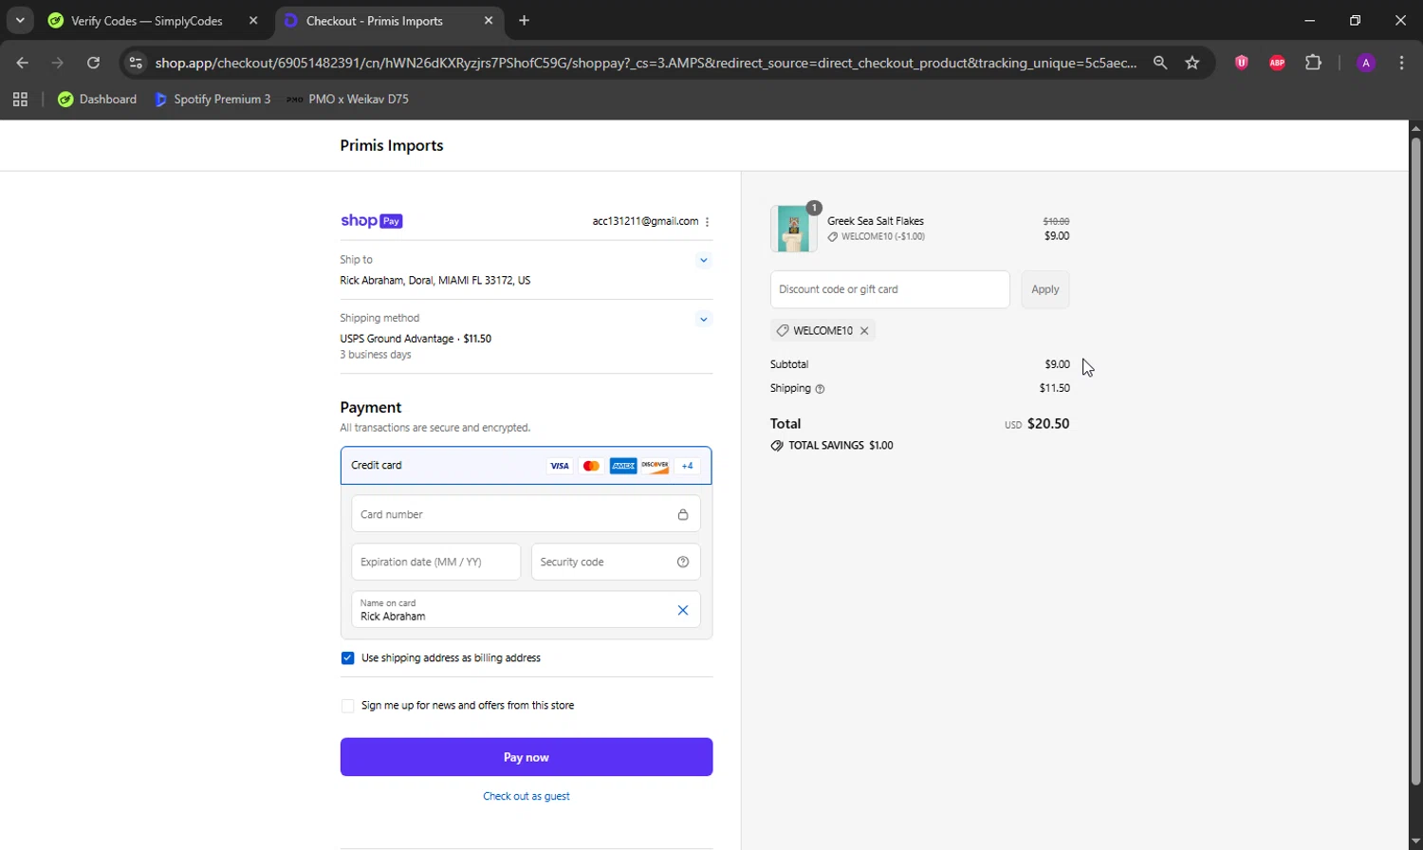Click the lock icon in Card number field
Viewport: 1423px width, 850px height.
(683, 514)
